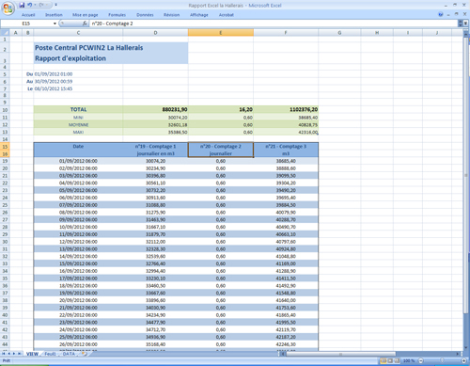The height and width of the screenshot is (366, 470).
Task: Expand the Name Box dropdown arrow
Action: 55,24
